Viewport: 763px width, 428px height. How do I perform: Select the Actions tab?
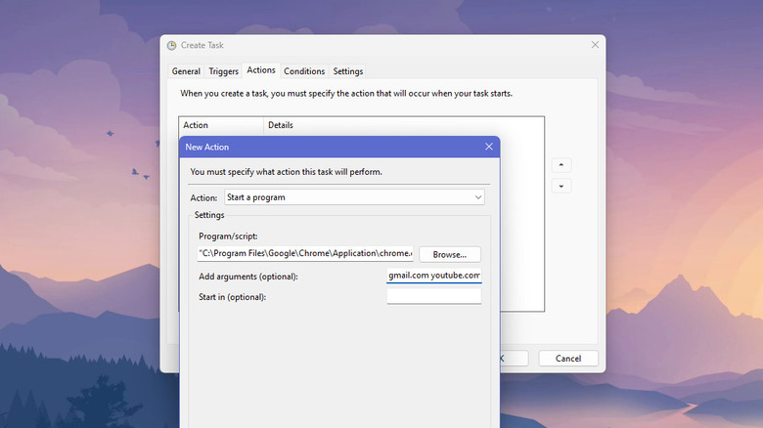(261, 70)
